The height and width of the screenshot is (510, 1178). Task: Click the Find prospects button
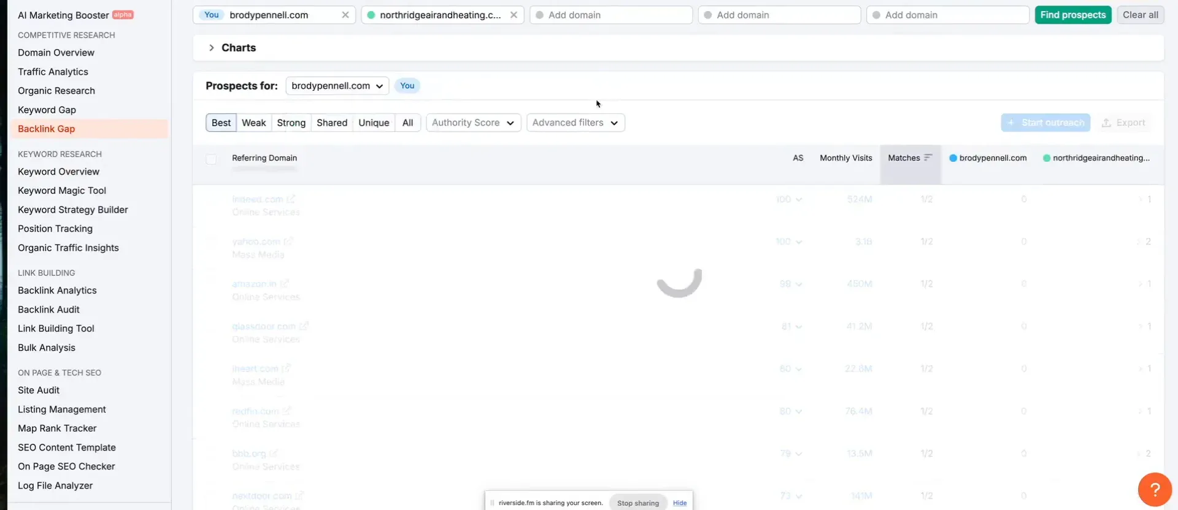(1072, 15)
